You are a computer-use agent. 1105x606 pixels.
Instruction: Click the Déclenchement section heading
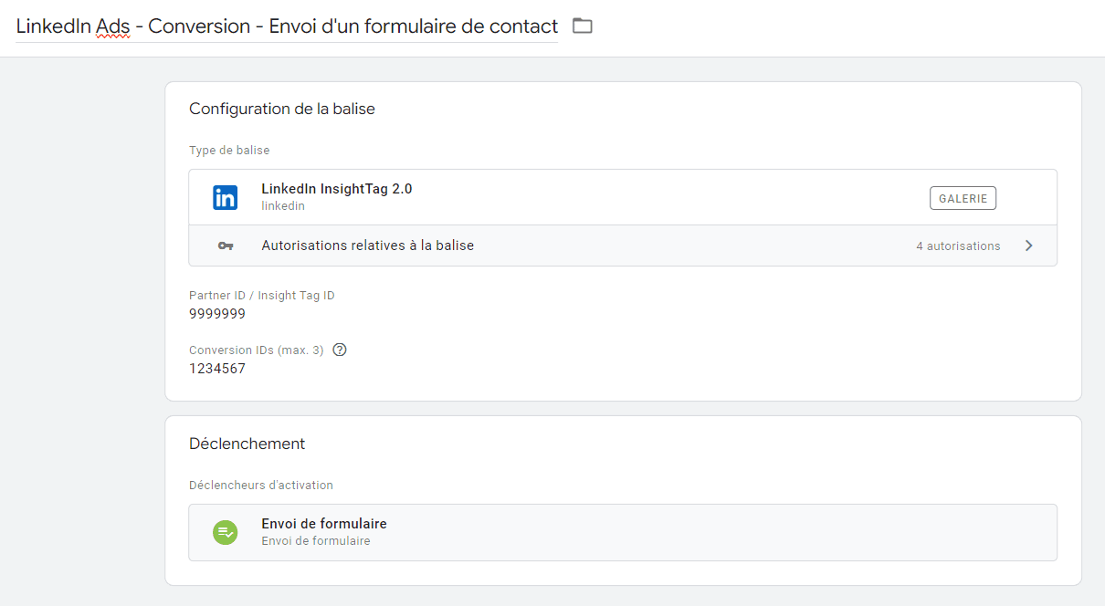pos(247,444)
